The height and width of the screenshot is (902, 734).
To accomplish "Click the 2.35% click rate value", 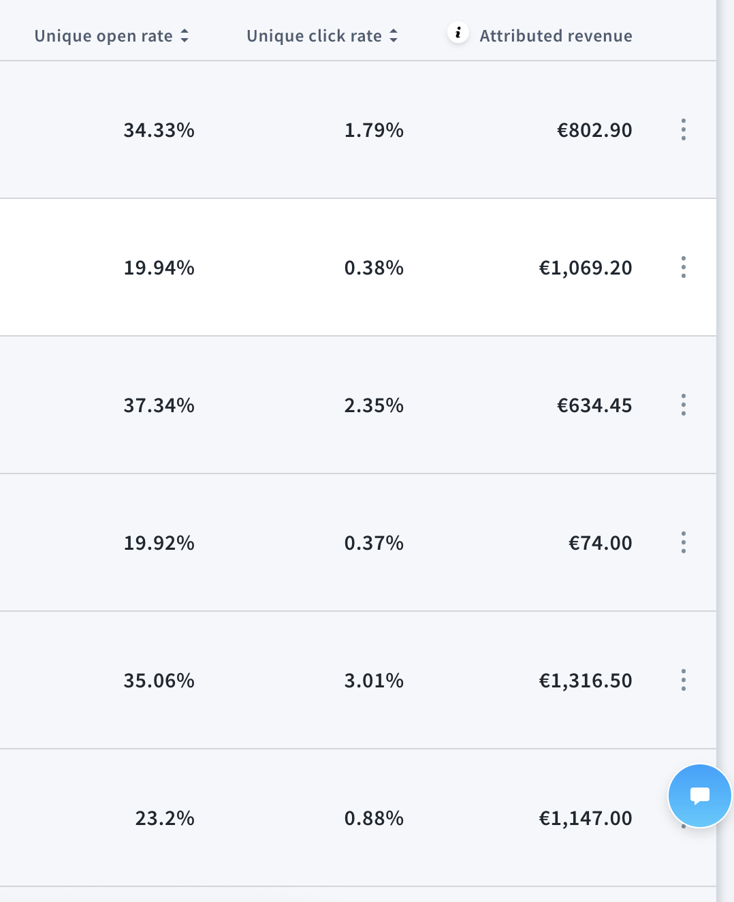I will [374, 405].
